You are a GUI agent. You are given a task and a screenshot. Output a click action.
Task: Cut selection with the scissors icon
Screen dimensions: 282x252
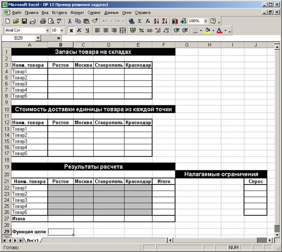(x=70, y=21)
